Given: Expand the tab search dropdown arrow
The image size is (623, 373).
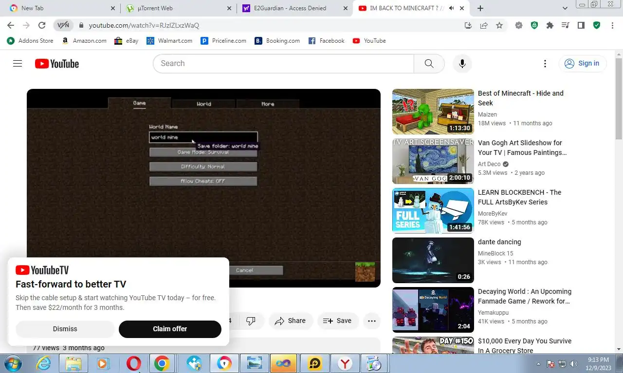Looking at the screenshot, I should [565, 8].
